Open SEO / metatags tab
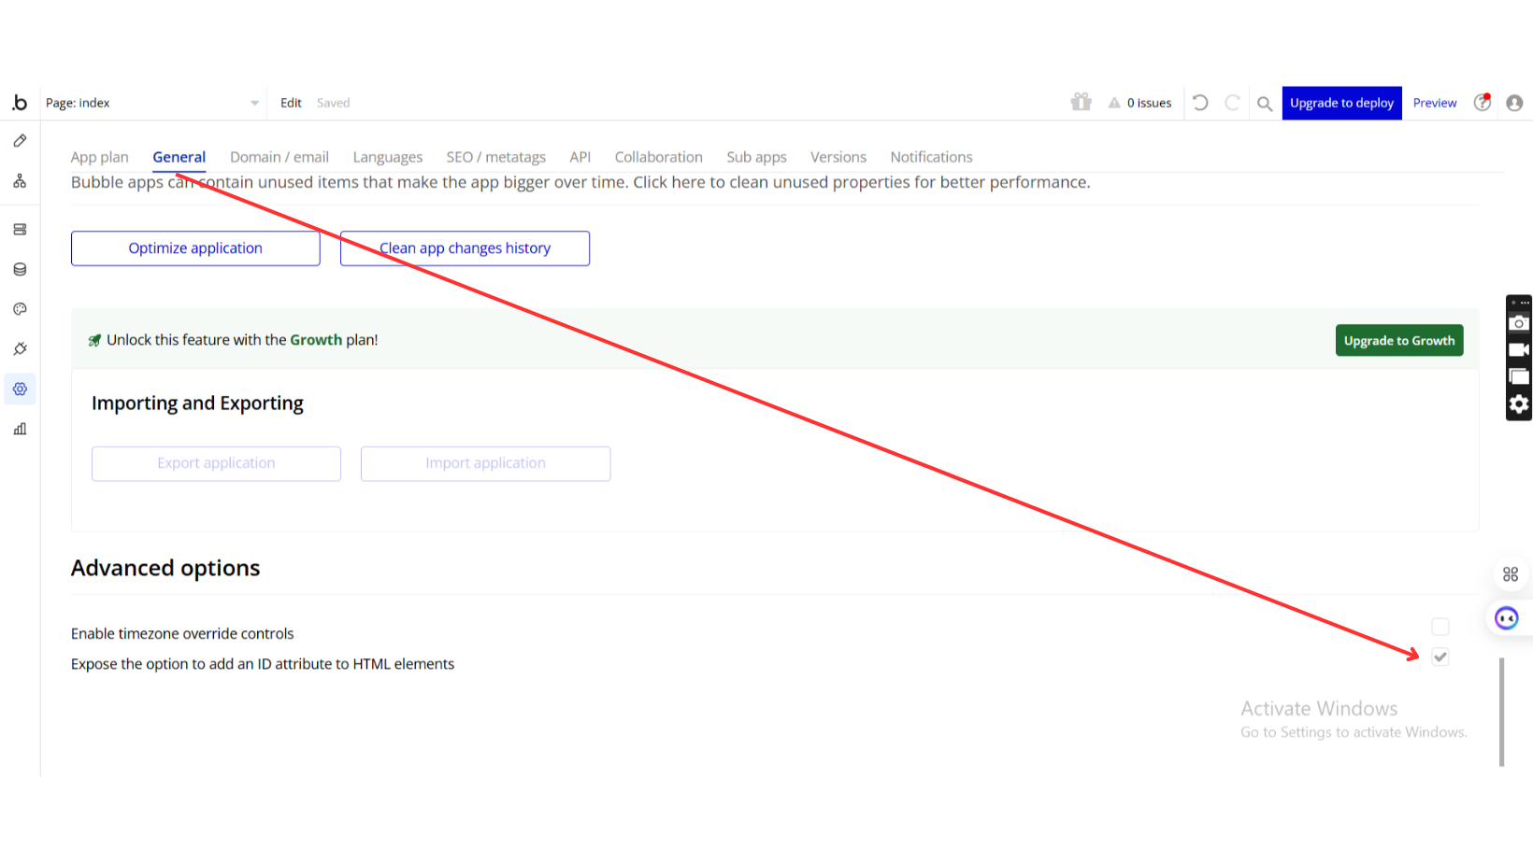The height and width of the screenshot is (863, 1533). (x=496, y=157)
